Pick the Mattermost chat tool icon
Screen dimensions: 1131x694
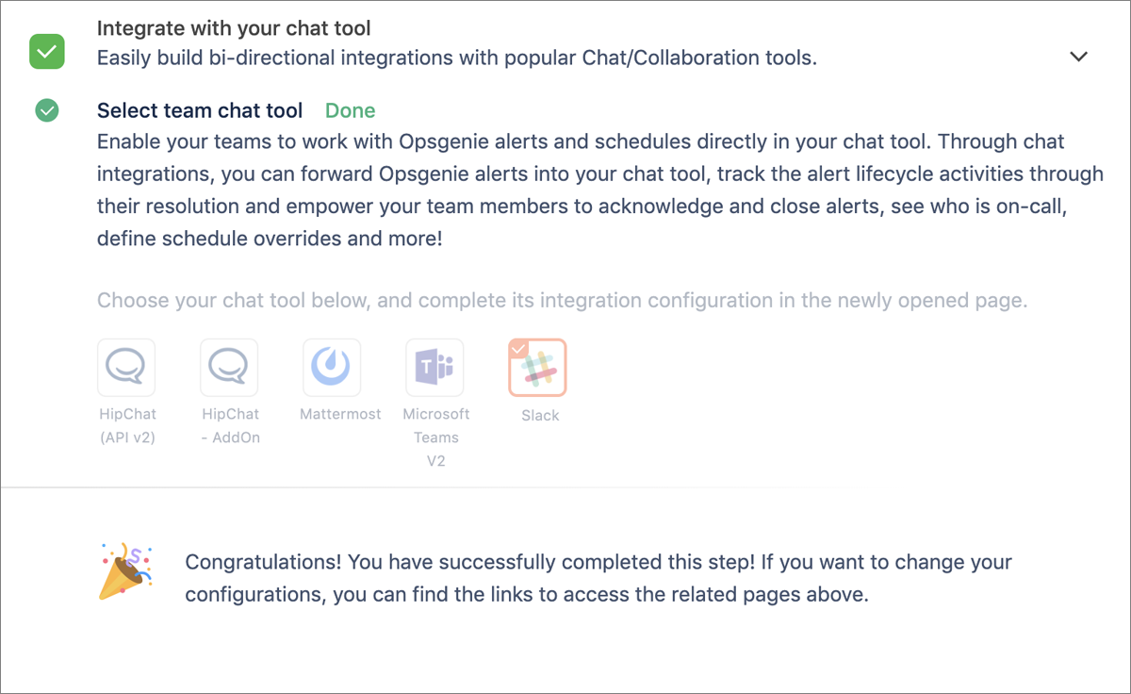pos(332,367)
